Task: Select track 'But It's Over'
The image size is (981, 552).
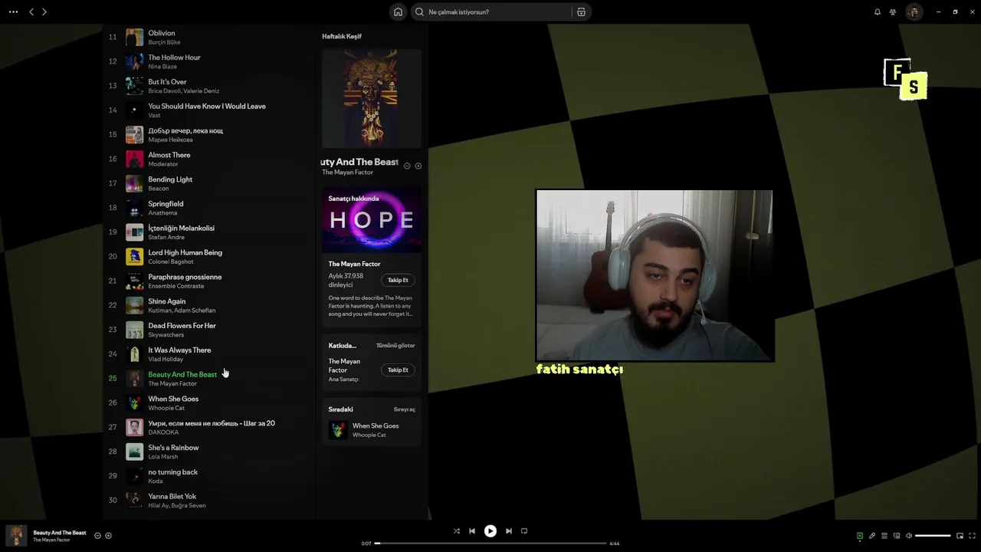Action: 208,86
